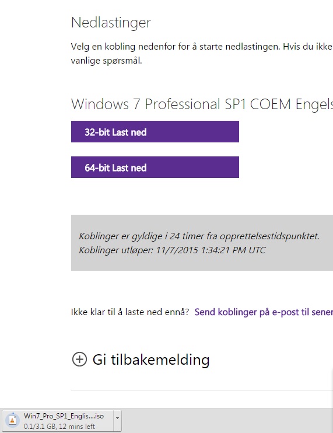Click the word Engels in the product heading
This screenshot has height=433, width=333.
tap(314, 104)
